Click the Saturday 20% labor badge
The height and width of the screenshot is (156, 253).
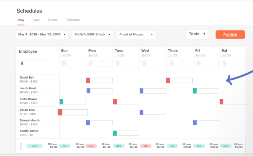coord(226,146)
